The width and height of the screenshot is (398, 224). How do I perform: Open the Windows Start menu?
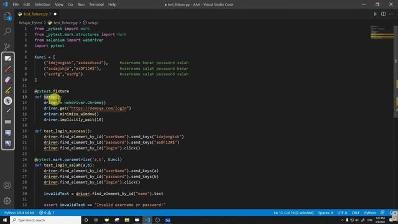pyautogui.click(x=5, y=220)
